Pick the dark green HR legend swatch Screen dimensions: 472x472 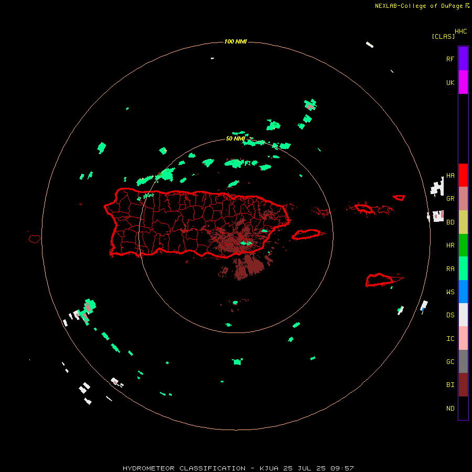click(x=463, y=245)
